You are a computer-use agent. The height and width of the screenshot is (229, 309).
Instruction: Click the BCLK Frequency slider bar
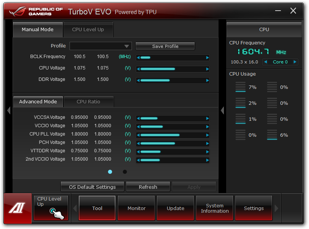173,58
